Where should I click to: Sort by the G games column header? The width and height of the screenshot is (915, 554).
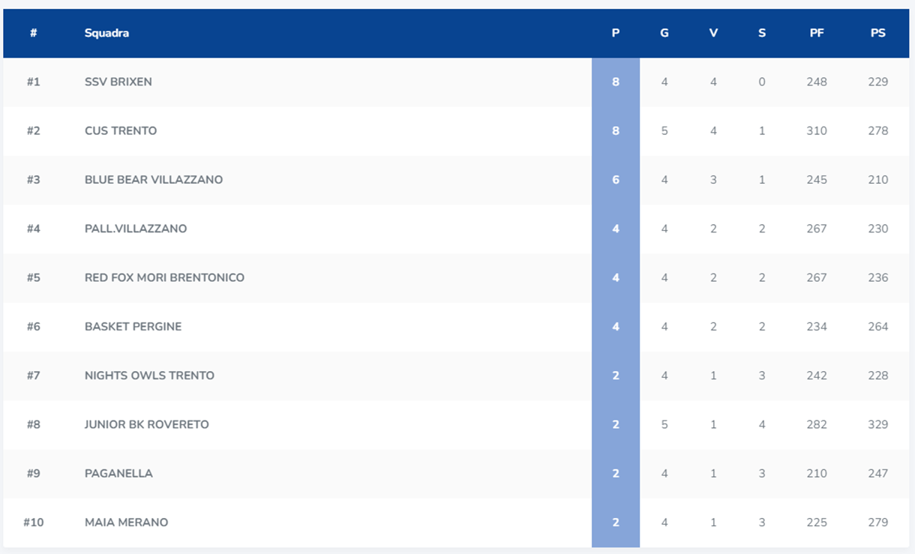pyautogui.click(x=664, y=33)
